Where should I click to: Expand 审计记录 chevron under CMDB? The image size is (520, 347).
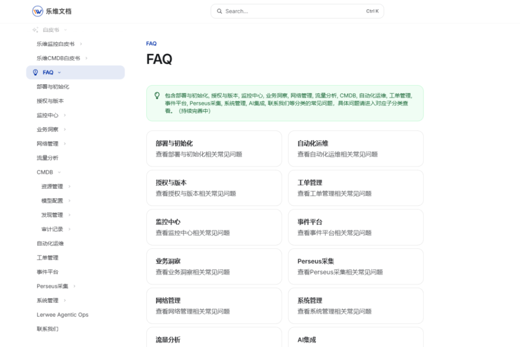click(x=69, y=229)
